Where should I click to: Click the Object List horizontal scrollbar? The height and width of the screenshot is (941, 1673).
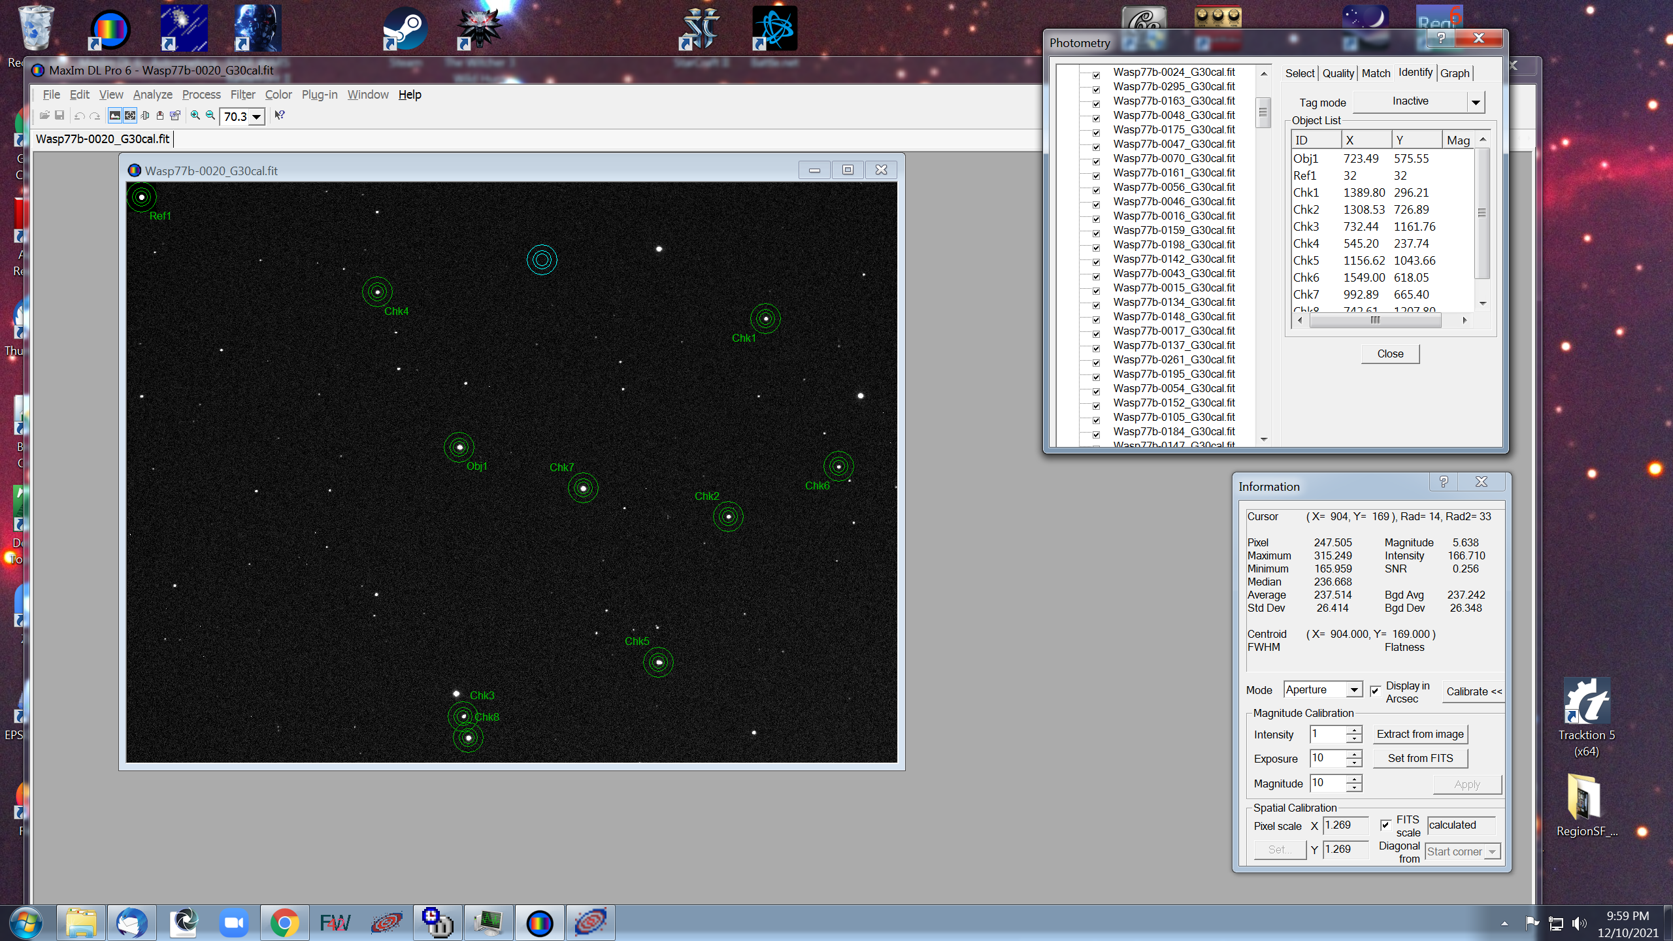coord(1375,320)
